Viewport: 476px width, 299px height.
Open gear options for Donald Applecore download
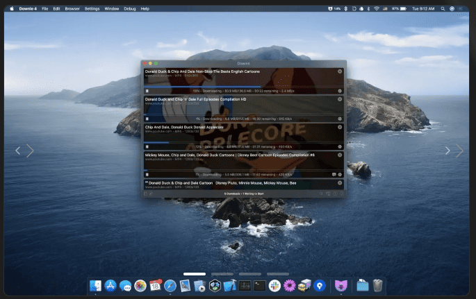pyautogui.click(x=340, y=146)
